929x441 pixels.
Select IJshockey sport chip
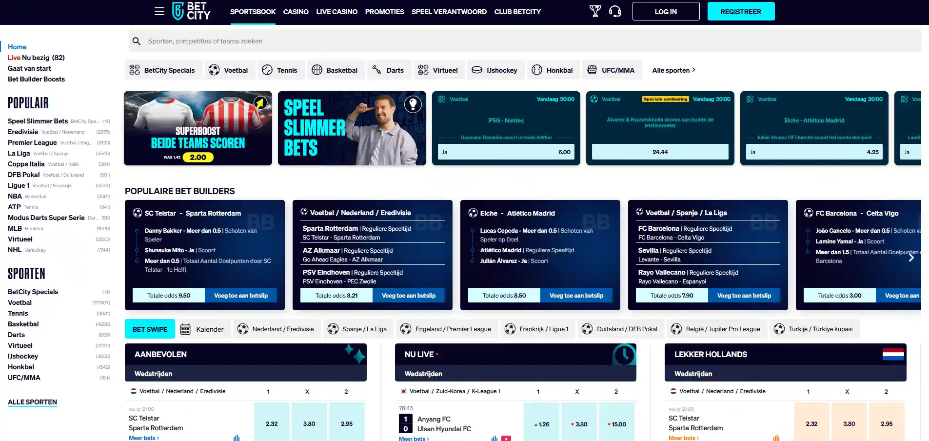click(495, 70)
